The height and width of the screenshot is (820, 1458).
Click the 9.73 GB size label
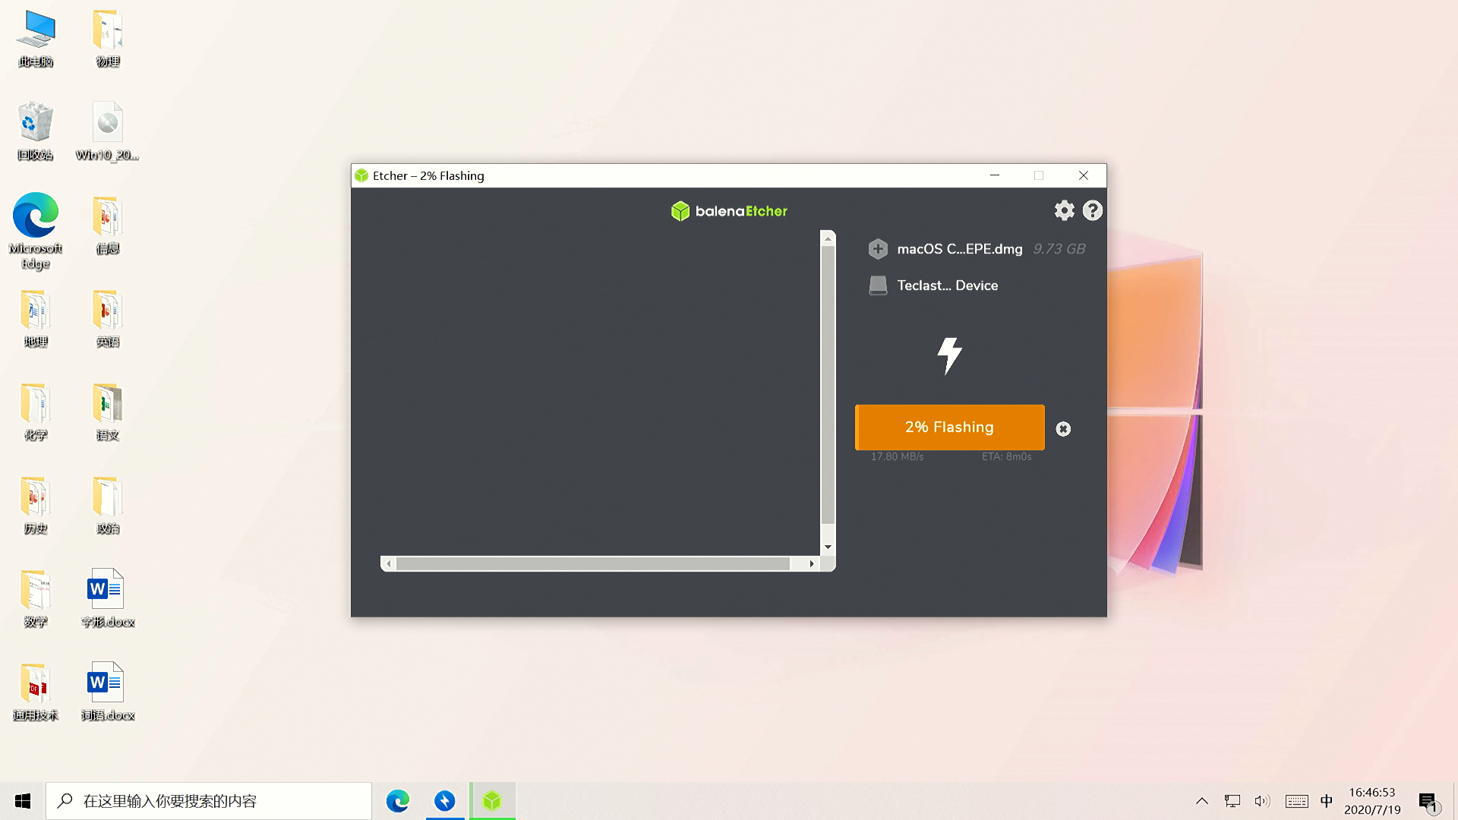click(1059, 249)
